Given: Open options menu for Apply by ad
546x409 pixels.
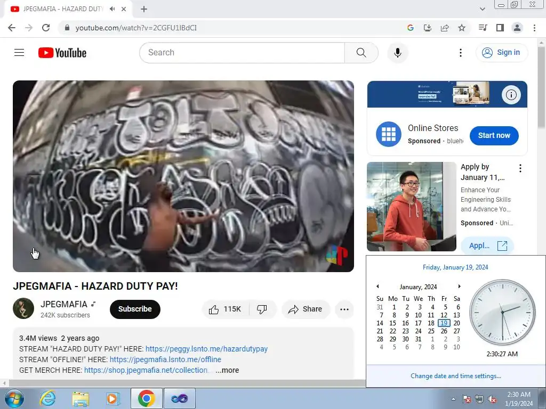Looking at the screenshot, I should (x=520, y=168).
